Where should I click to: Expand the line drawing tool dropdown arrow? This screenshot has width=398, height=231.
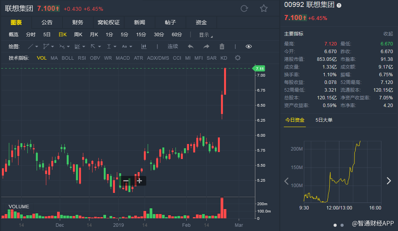[x=37, y=47]
